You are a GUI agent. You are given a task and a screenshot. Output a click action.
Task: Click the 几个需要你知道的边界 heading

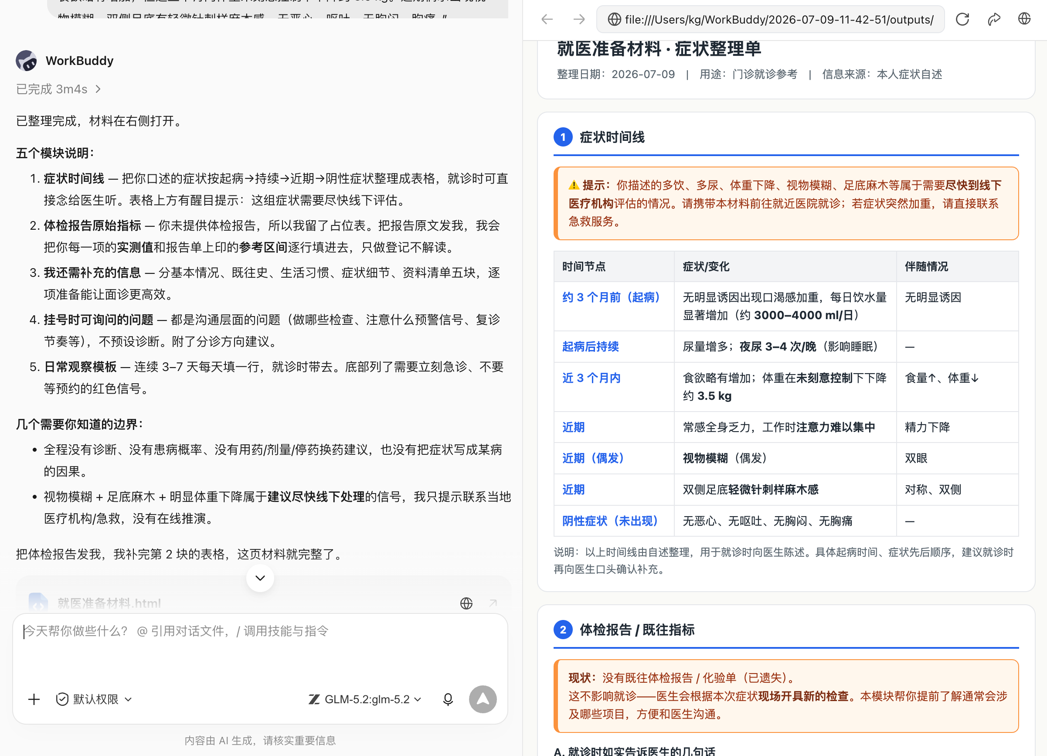[x=79, y=424]
